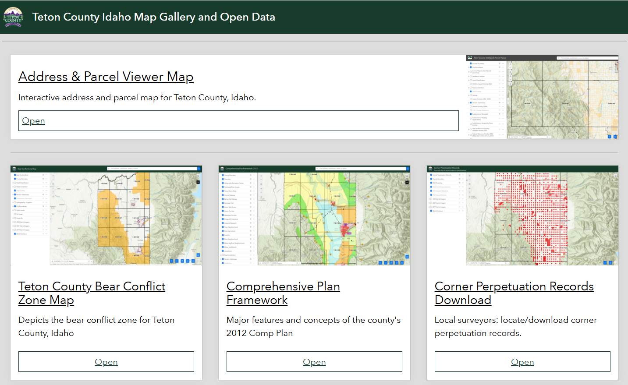628x385 pixels.
Task: Click the 'Depicts the bear conflict zone' description
Action: (96, 327)
